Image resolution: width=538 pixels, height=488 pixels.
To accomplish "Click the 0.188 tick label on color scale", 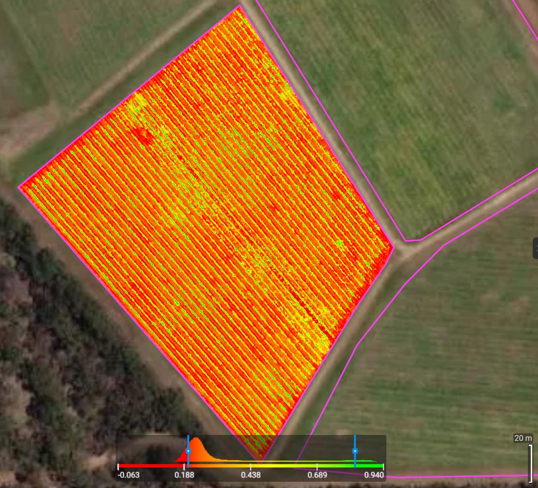I will click(x=184, y=475).
